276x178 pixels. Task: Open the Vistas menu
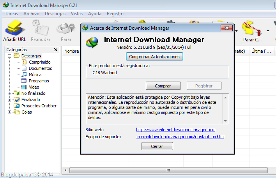tap(77, 14)
